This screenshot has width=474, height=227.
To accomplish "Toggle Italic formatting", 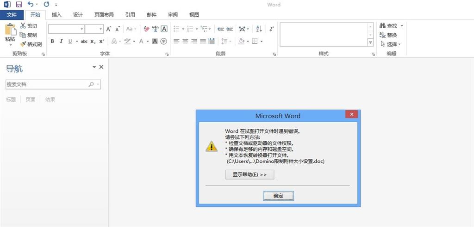I will pos(61,42).
